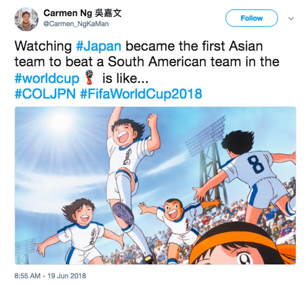Open the #COLJPN hashtag link

45,93
